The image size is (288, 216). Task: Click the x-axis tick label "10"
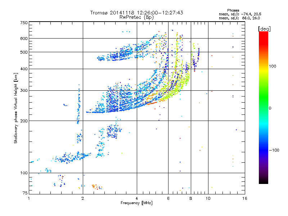[x=208, y=198]
